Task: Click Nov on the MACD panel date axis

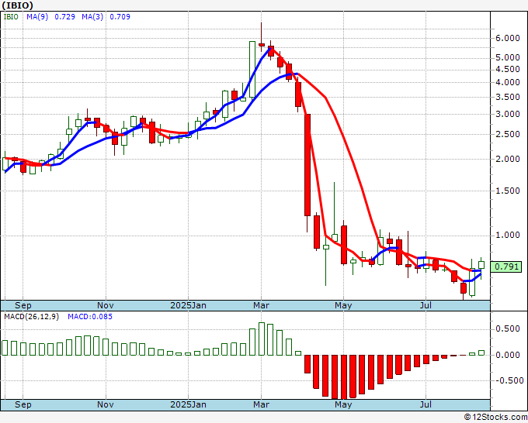Action: [x=106, y=404]
